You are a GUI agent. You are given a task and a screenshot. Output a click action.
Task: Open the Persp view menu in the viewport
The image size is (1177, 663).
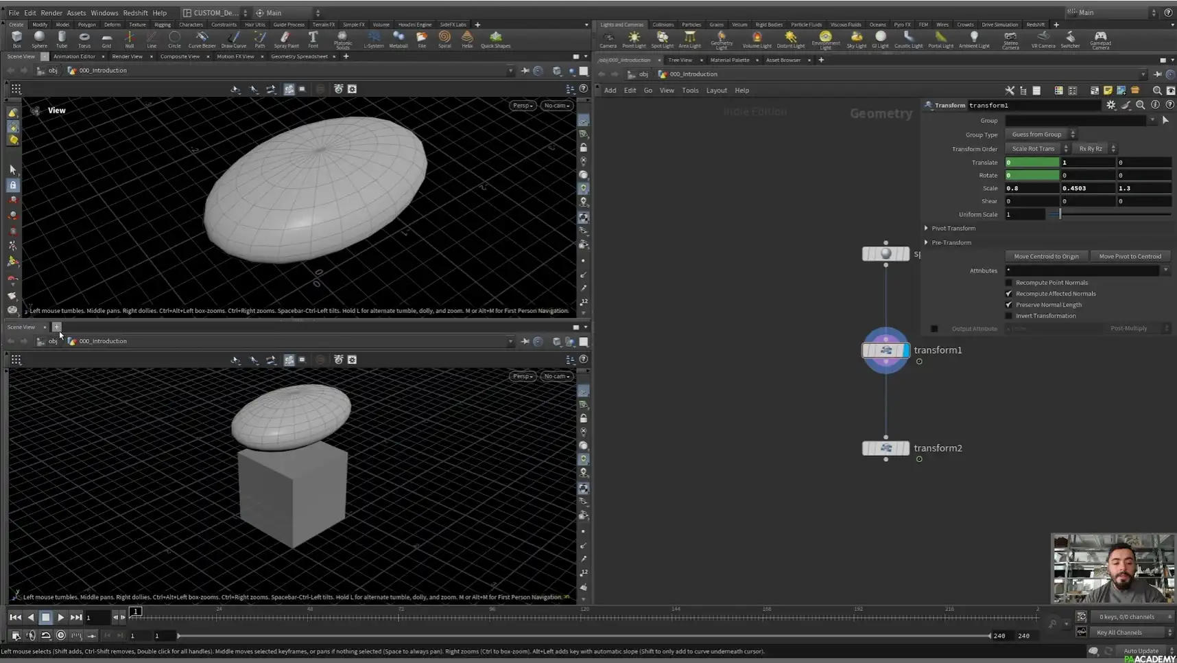tap(522, 105)
